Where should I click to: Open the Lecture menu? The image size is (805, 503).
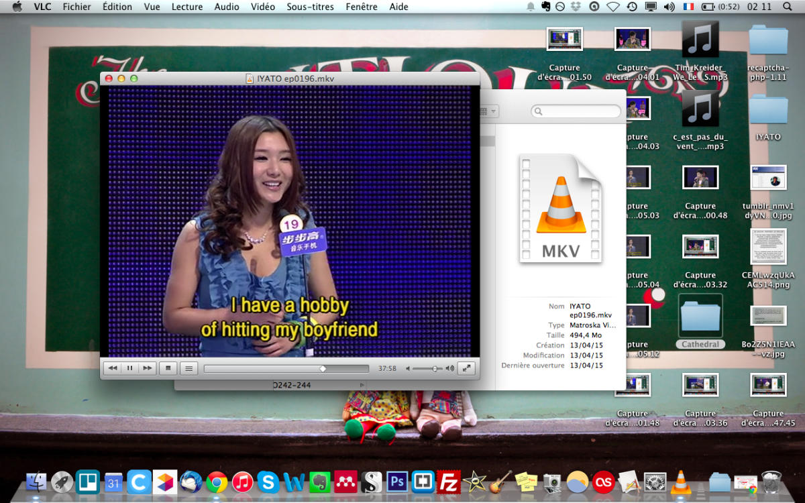(x=186, y=7)
